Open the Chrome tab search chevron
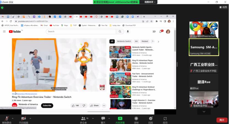229x124 pixels. pyautogui.click(x=155, y=17)
